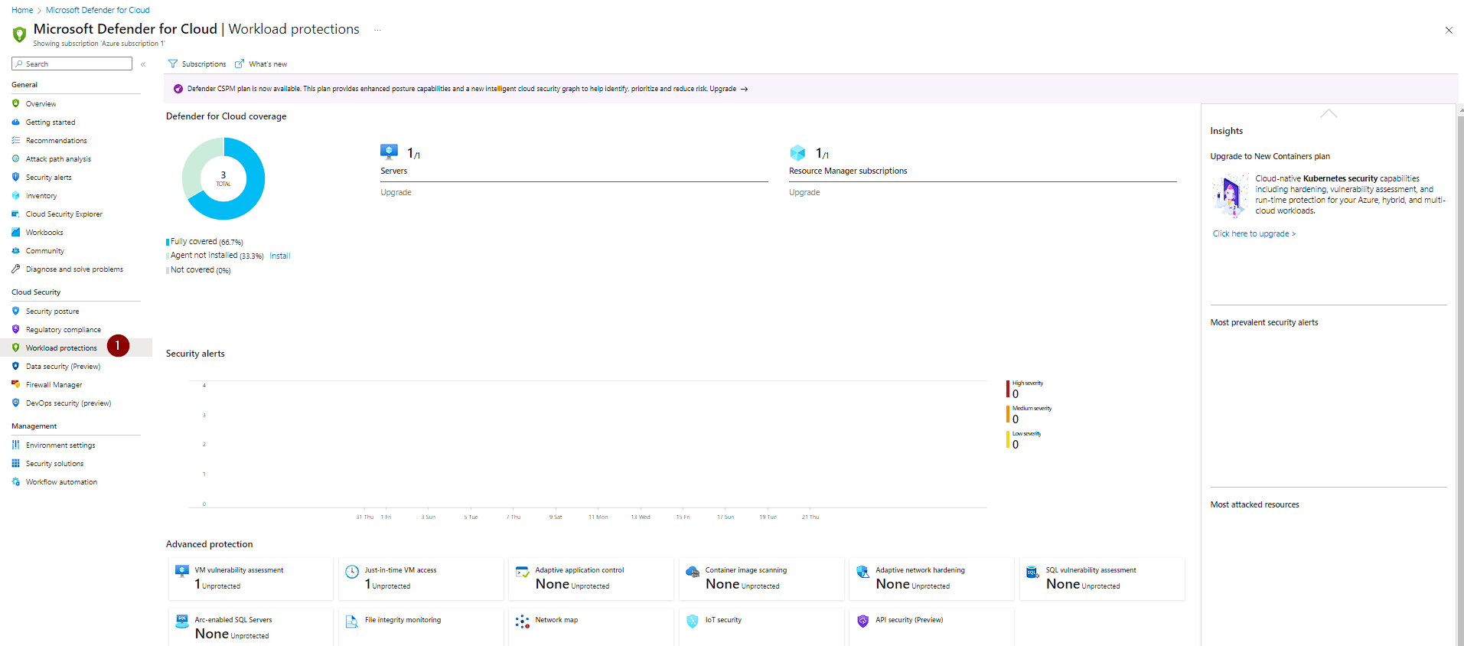Click the Regulatory compliance icon
This screenshot has width=1464, height=646.
(15, 329)
